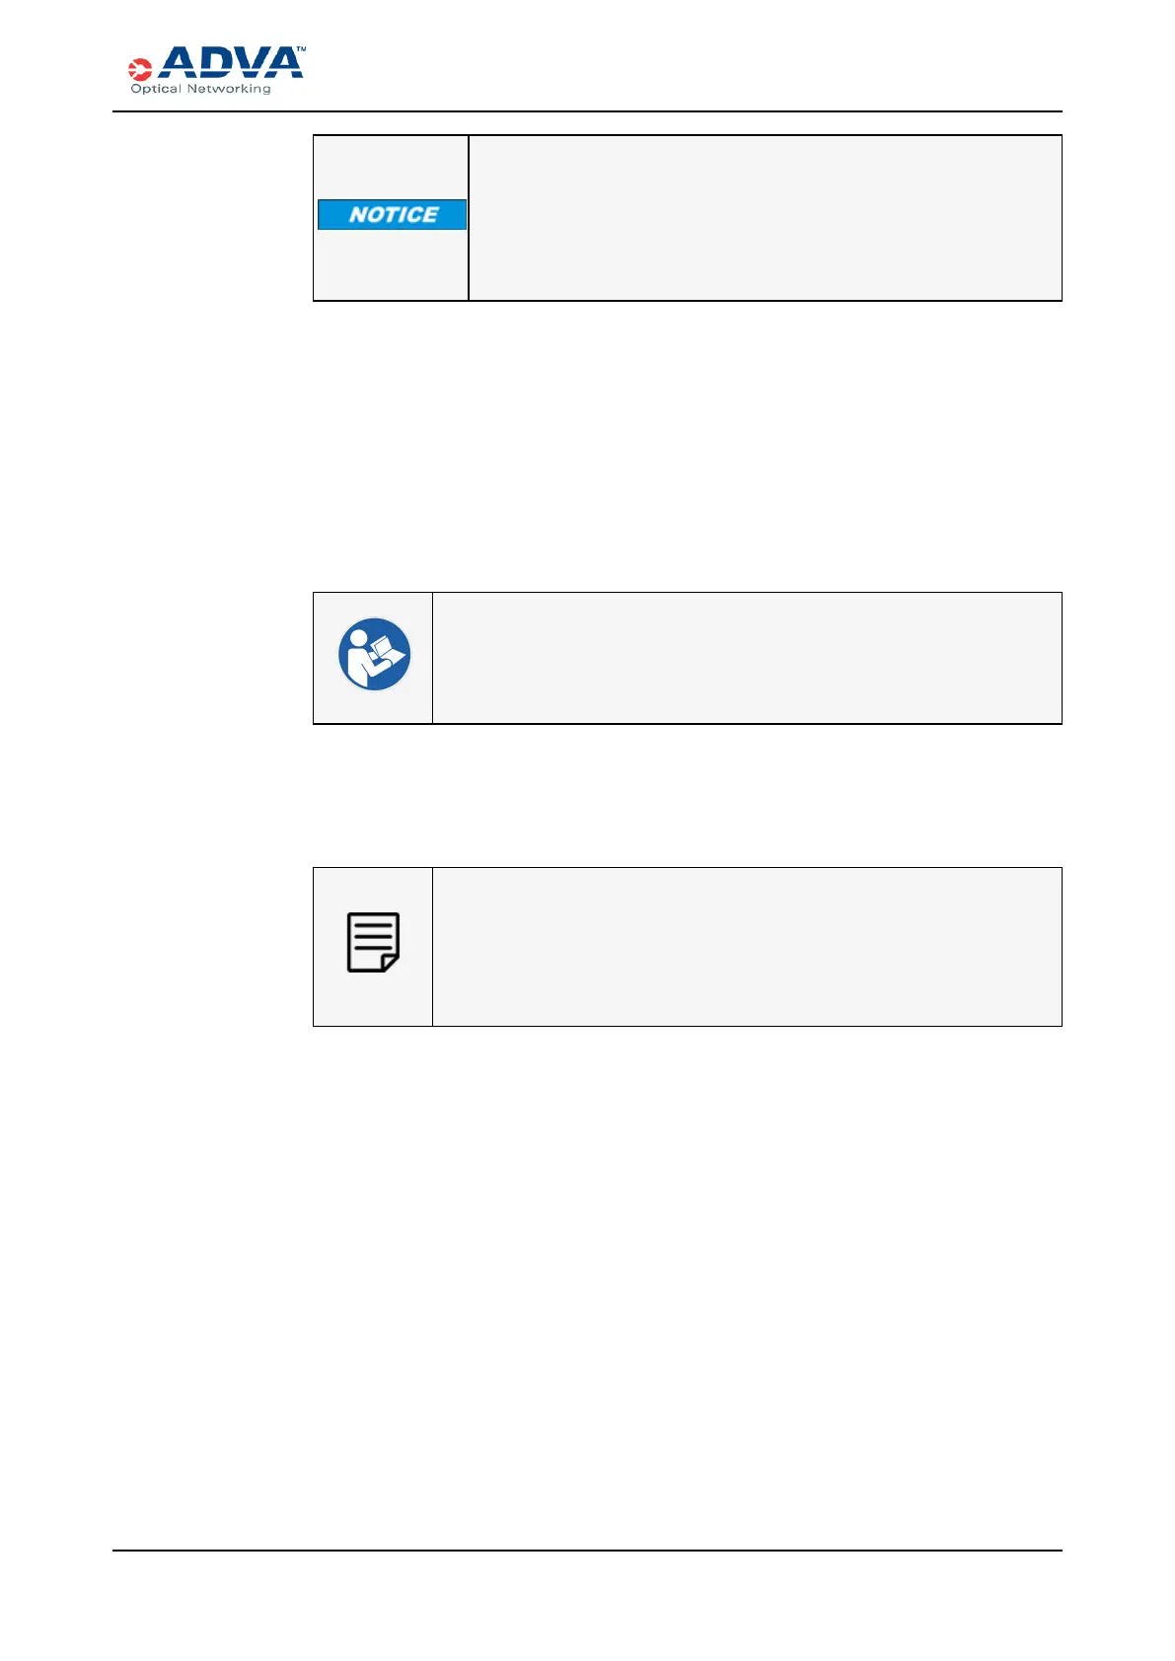Click the note page icon

point(373,942)
